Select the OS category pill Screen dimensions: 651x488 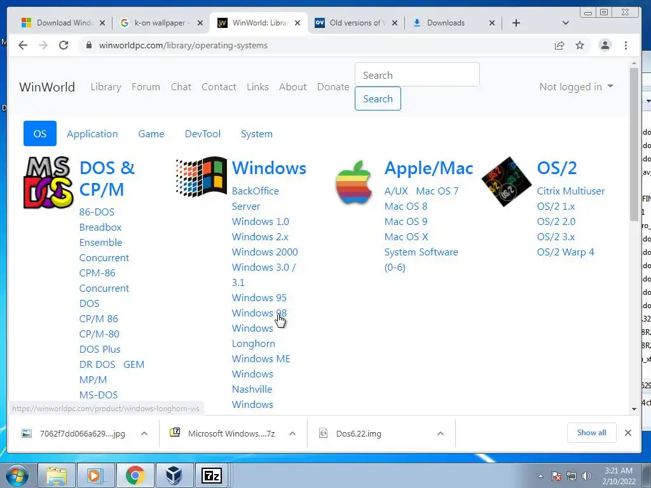pyautogui.click(x=40, y=133)
